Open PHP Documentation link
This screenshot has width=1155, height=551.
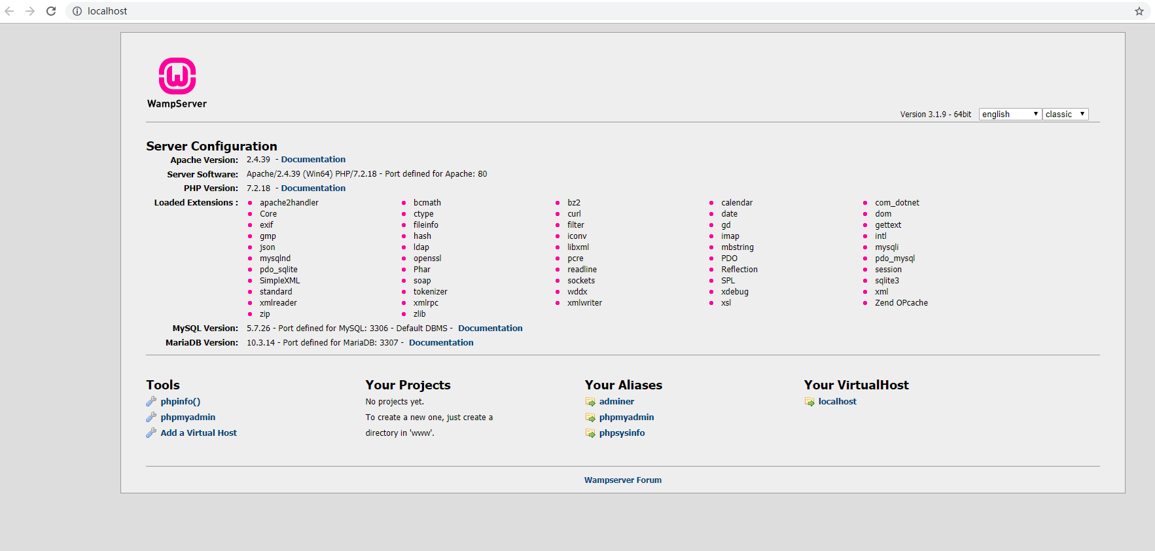(x=313, y=188)
